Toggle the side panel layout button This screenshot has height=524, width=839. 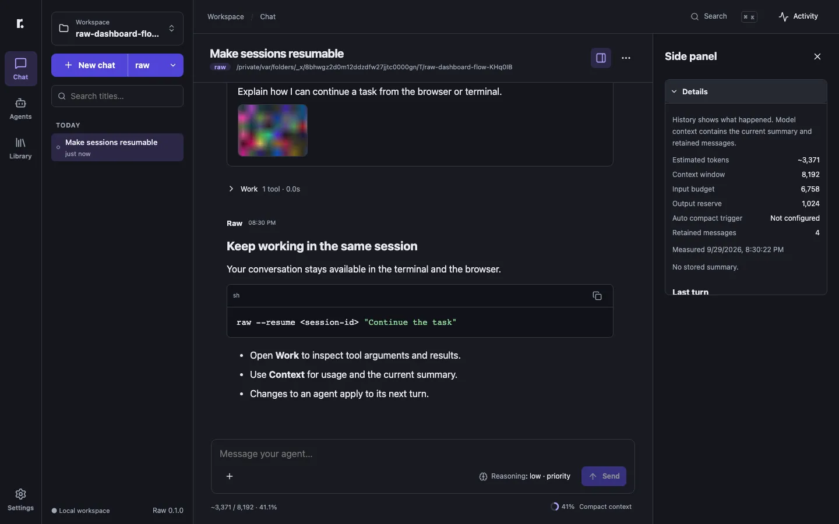(601, 58)
